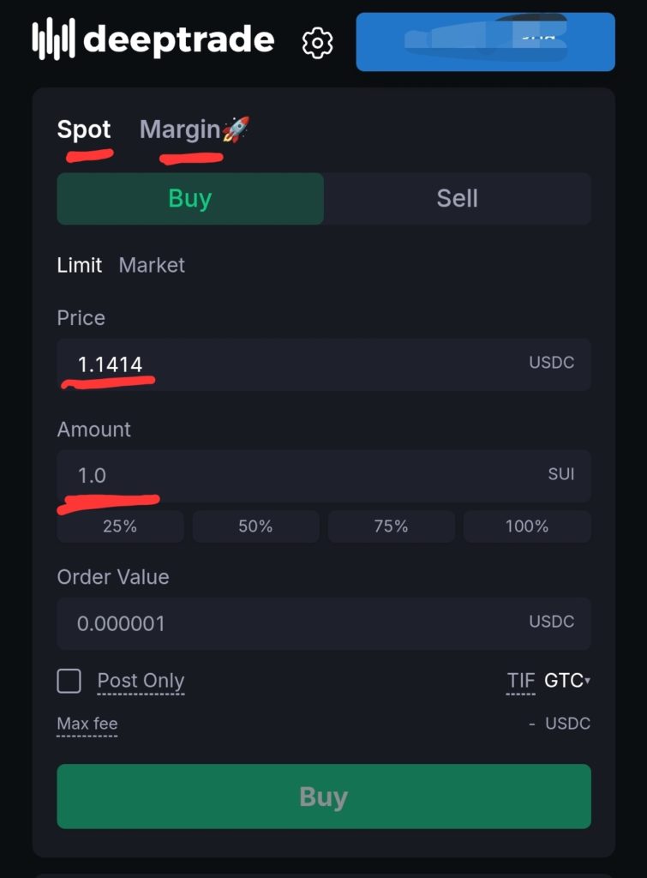Screen dimensions: 647x878
Task: Set amount to 100%
Action: pos(527,526)
